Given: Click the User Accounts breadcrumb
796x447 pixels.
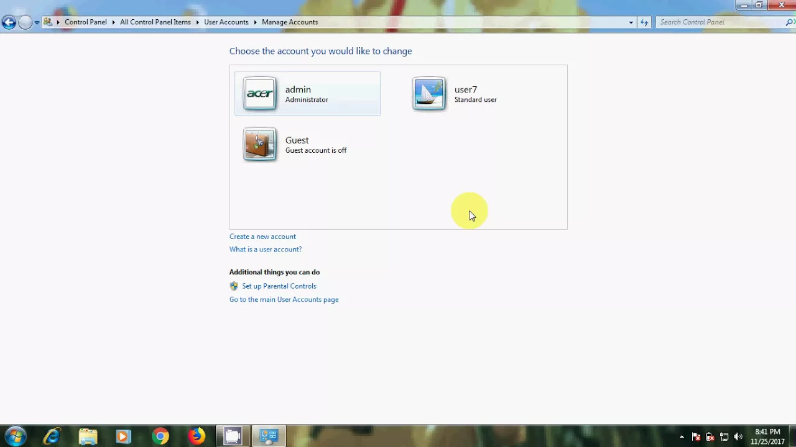Looking at the screenshot, I should coord(226,22).
